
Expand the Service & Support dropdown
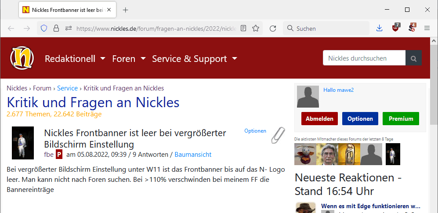tap(195, 58)
